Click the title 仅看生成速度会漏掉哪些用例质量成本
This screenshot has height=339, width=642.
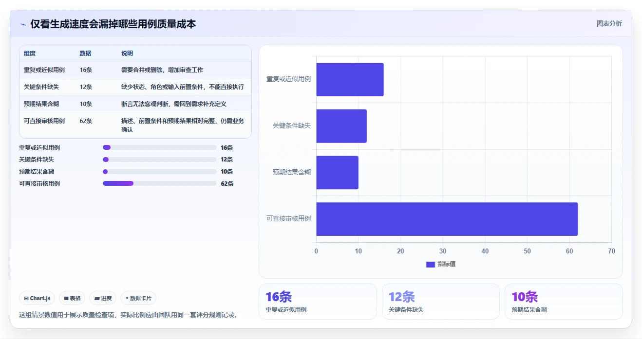[113, 24]
